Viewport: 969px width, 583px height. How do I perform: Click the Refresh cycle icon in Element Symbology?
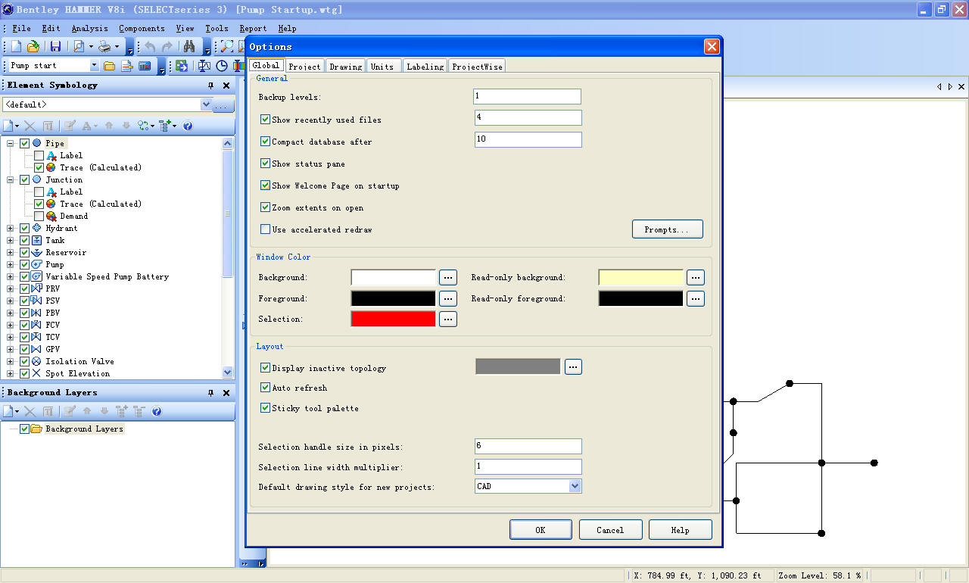click(x=144, y=126)
